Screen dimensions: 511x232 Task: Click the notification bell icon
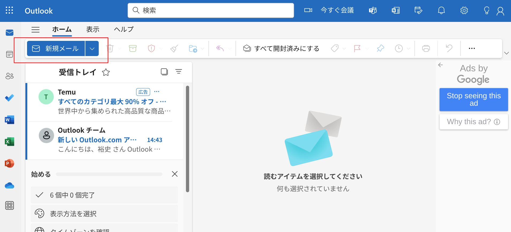pos(441,10)
